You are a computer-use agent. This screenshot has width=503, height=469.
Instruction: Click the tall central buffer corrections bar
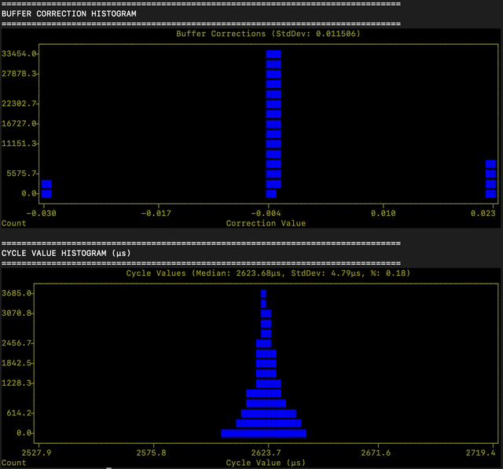pos(274,124)
